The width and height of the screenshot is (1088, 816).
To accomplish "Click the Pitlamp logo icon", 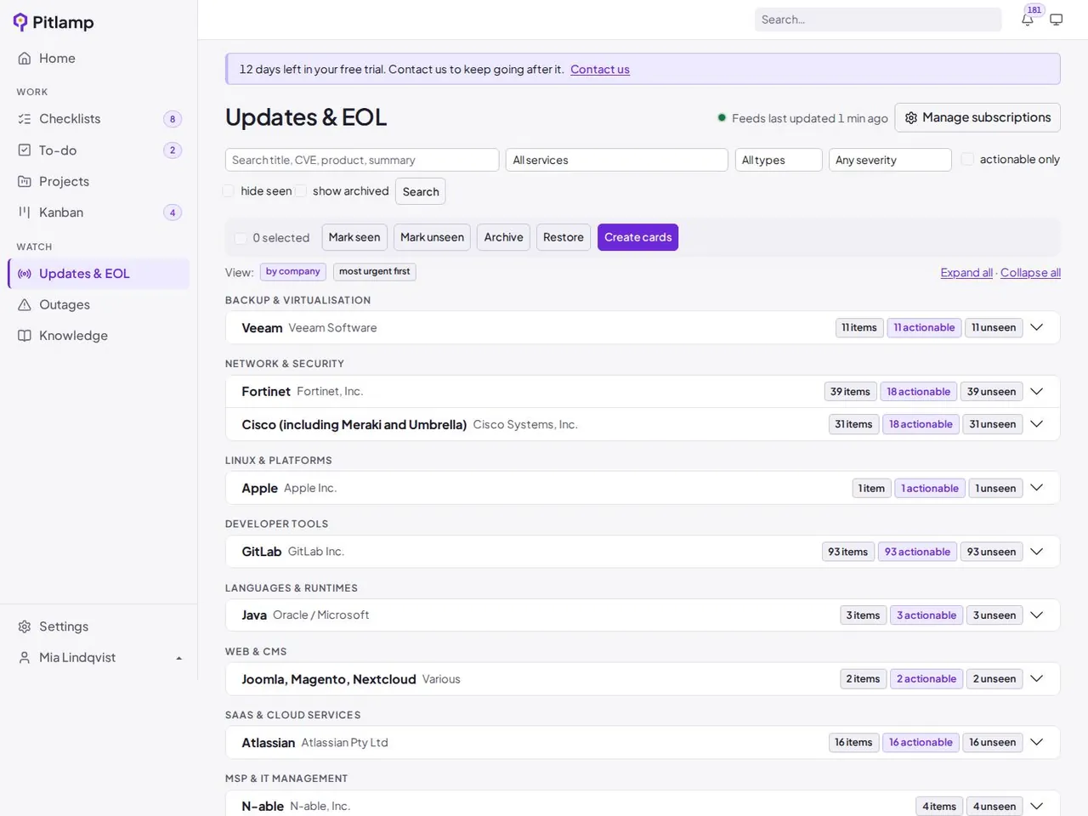I will (20, 22).
